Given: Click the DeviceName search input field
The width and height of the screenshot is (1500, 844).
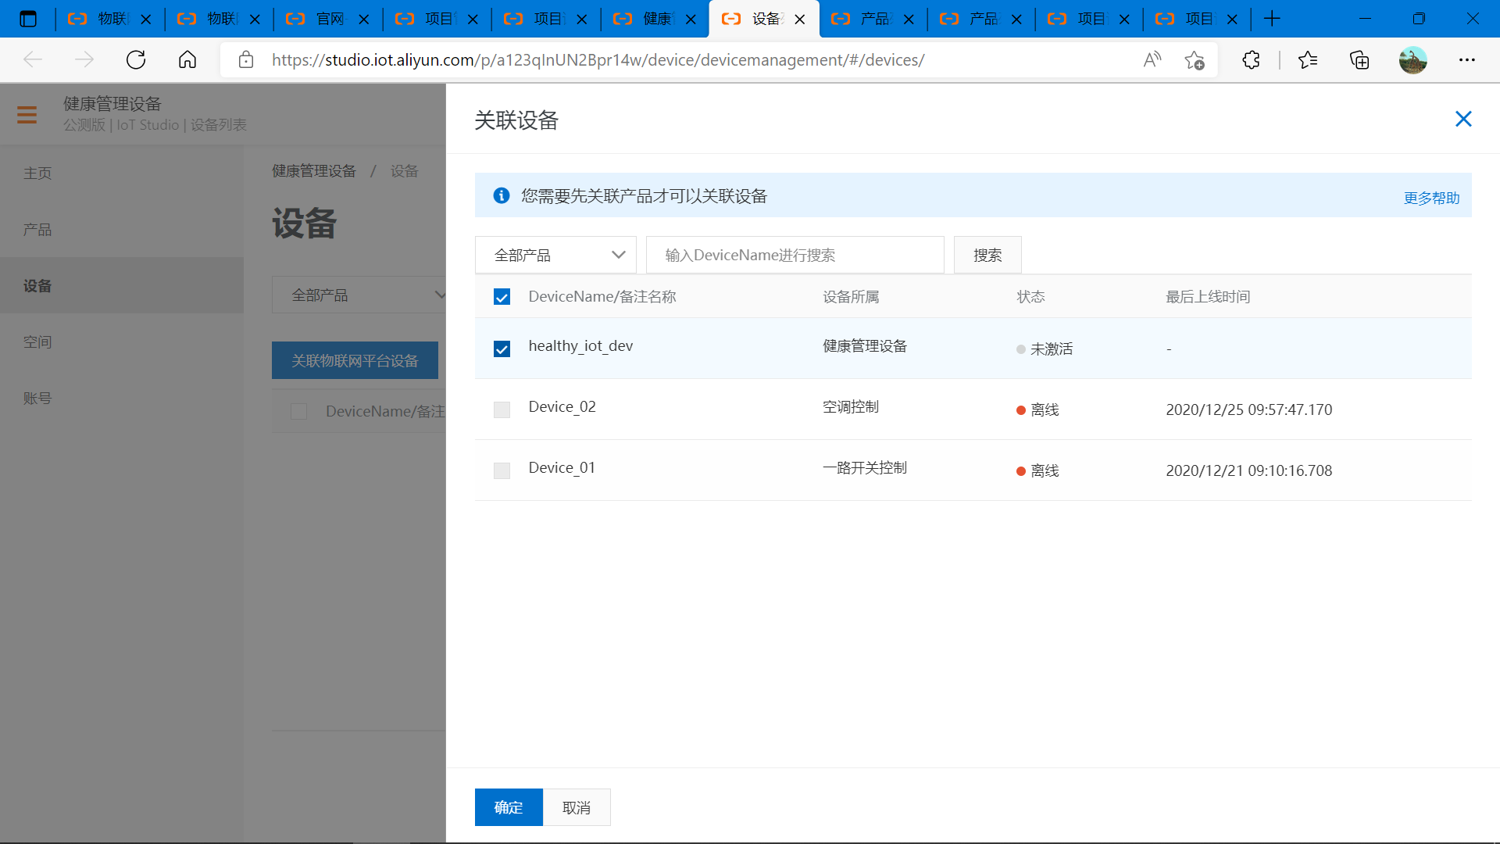Looking at the screenshot, I should coord(795,256).
